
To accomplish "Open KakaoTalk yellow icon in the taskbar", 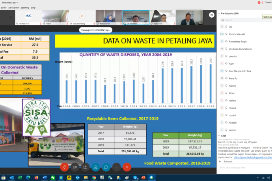I will coord(69,177).
